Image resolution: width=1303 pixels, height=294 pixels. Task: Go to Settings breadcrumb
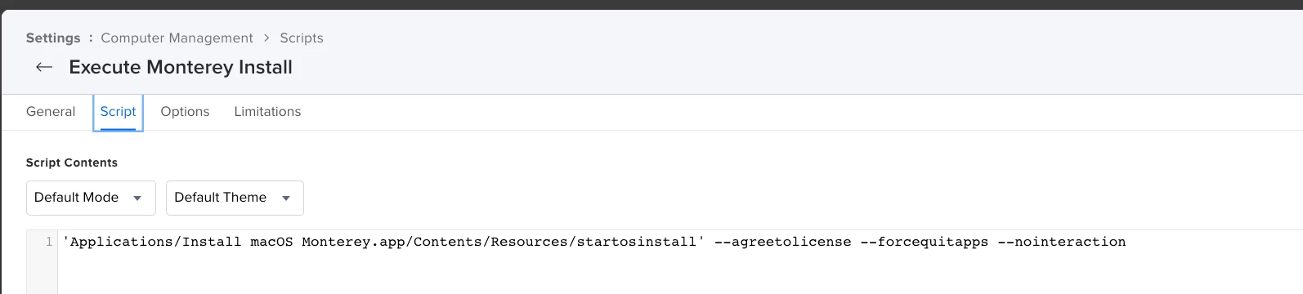[x=53, y=38]
